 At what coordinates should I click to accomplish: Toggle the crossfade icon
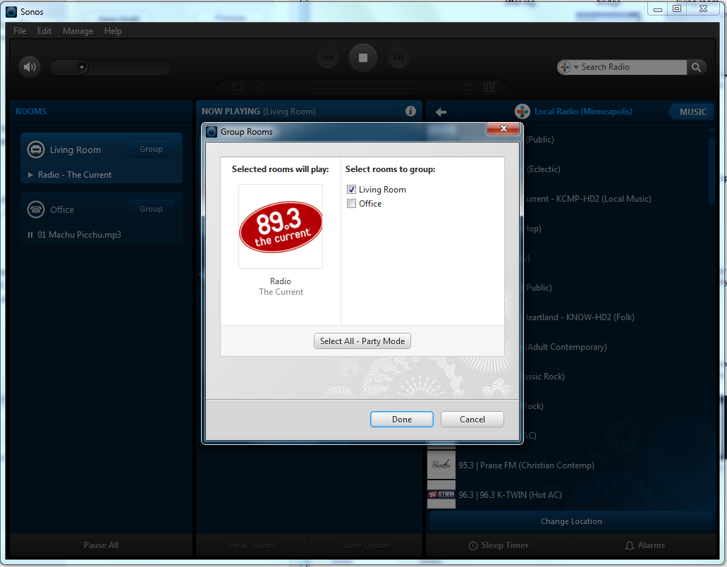(x=467, y=87)
